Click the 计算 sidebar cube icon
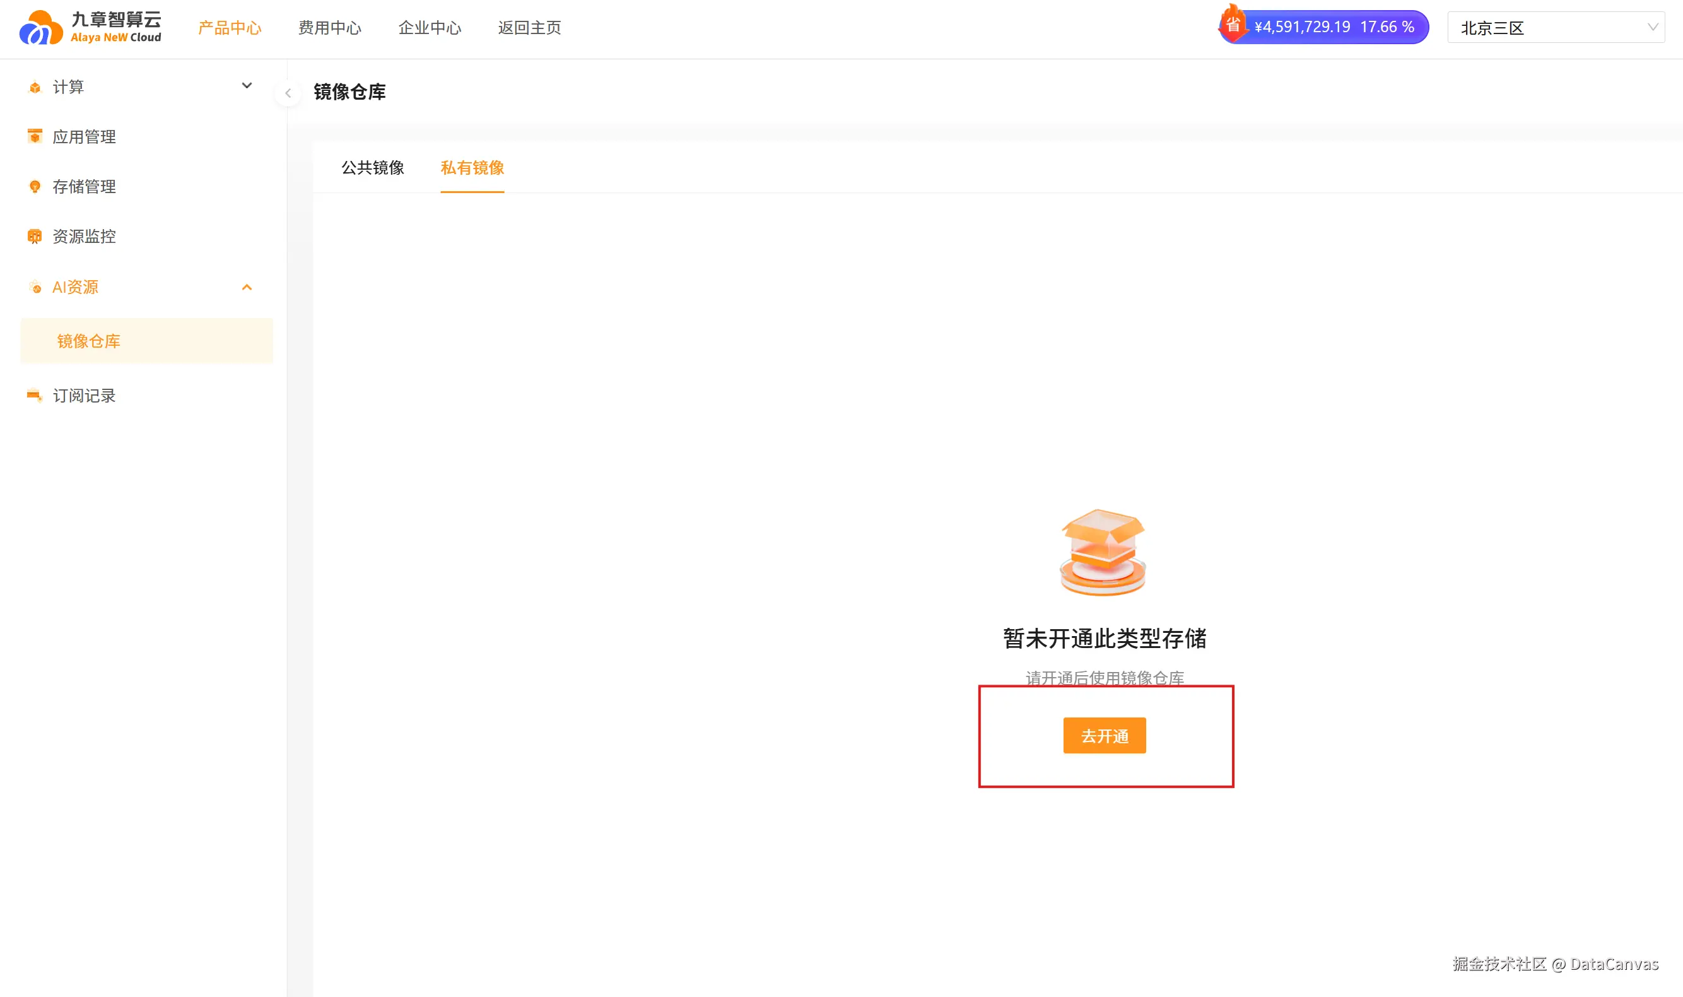 pyautogui.click(x=35, y=87)
